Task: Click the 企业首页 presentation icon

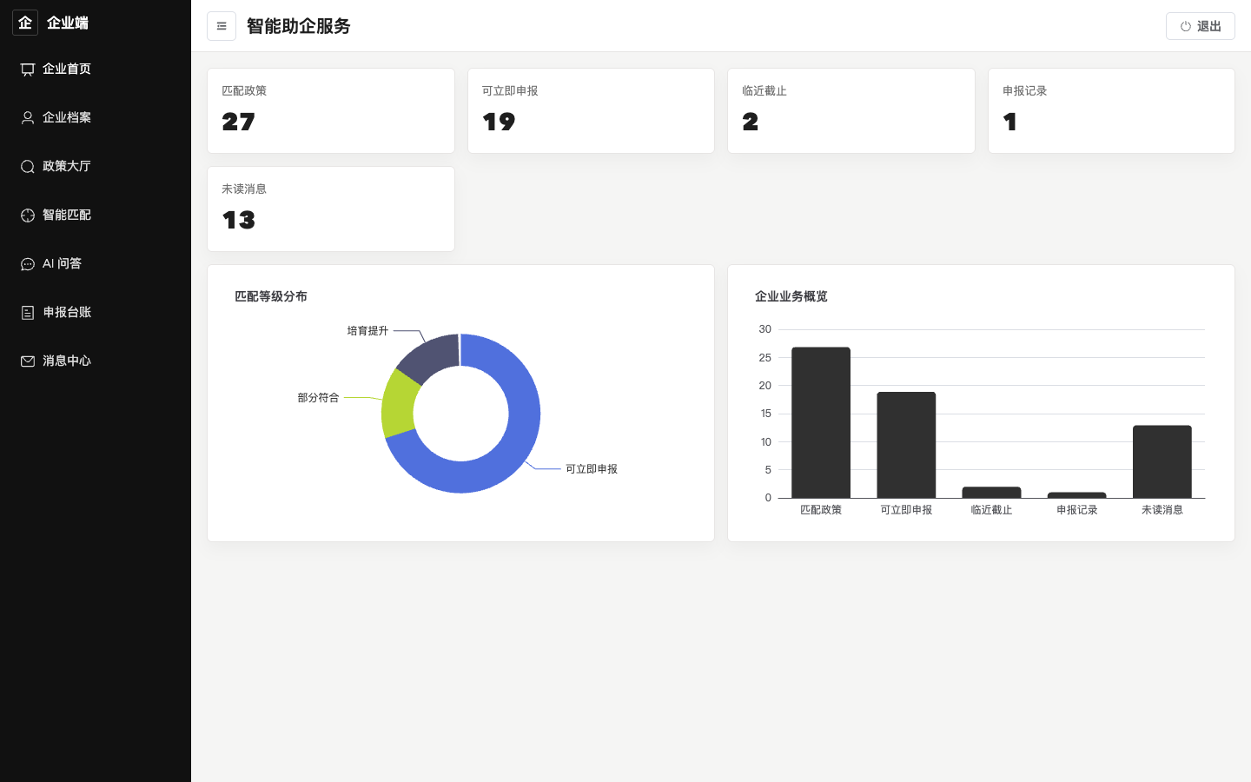Action: 28,70
